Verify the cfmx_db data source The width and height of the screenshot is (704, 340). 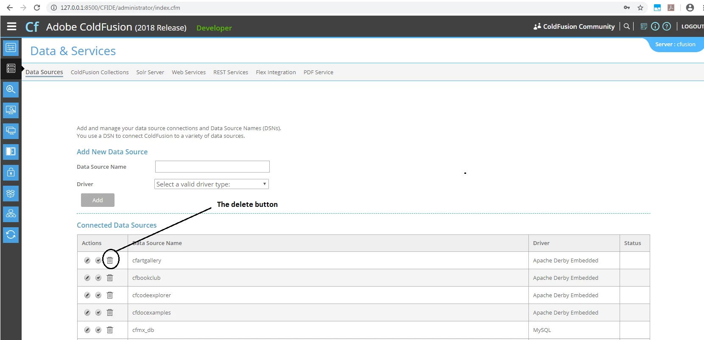98,330
